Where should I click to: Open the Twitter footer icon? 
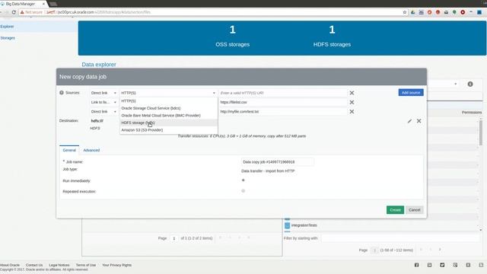point(442,265)
